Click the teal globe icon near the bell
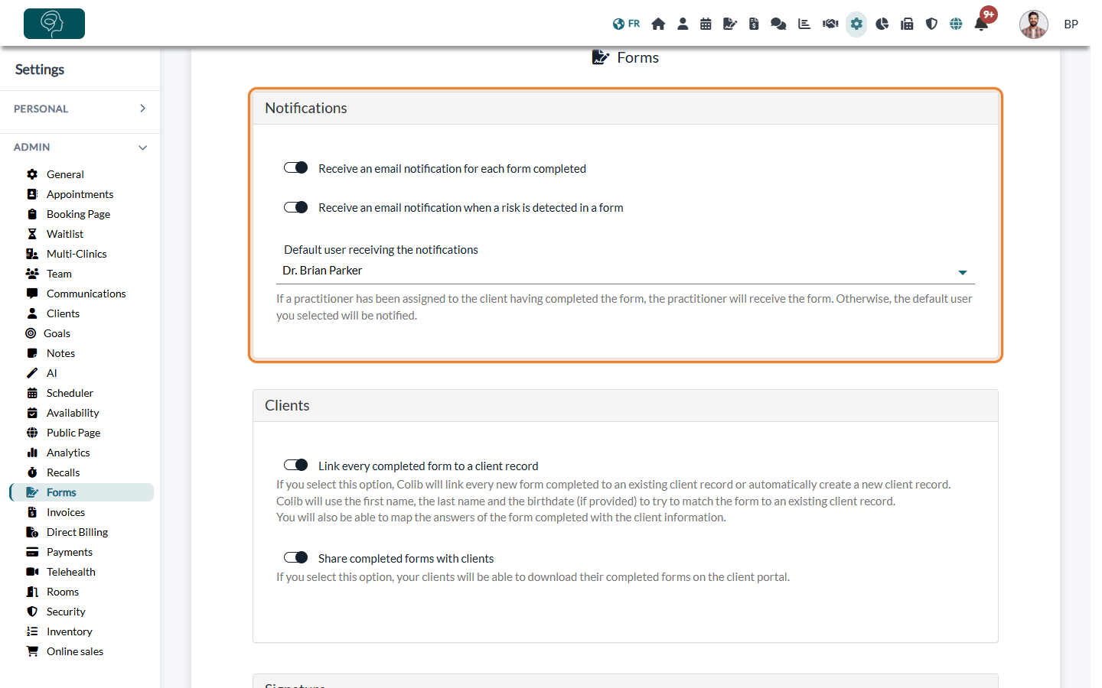Screen dimensions: 1102x688 point(956,24)
